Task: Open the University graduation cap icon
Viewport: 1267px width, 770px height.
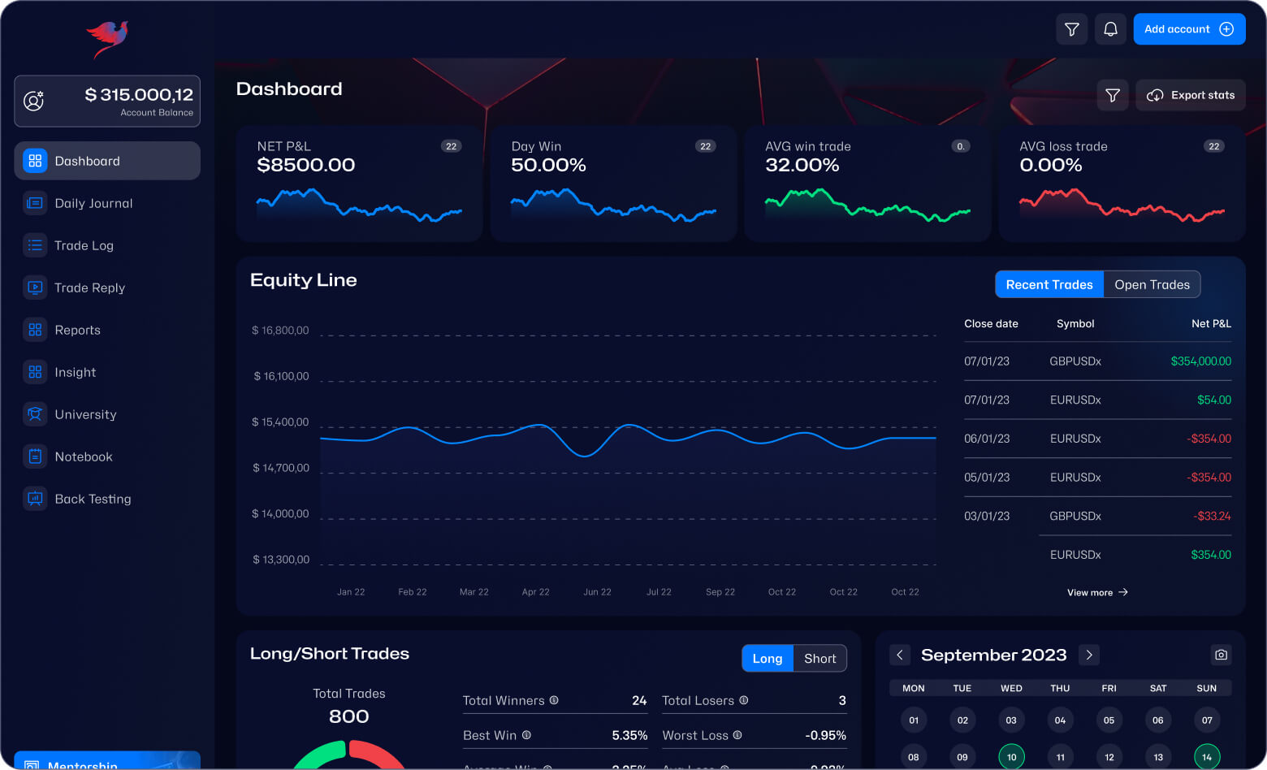Action: point(35,414)
